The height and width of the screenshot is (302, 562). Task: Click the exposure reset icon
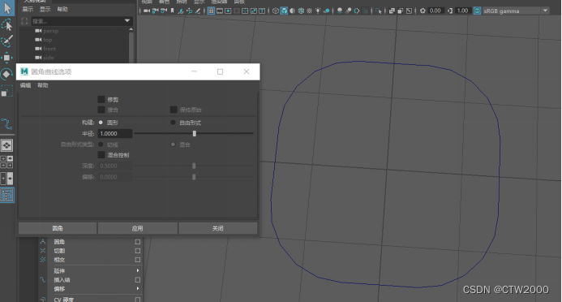[x=423, y=11]
